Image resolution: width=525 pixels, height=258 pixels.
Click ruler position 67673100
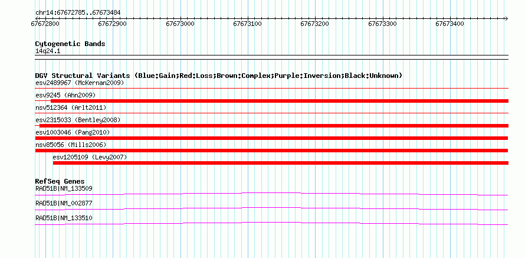[x=247, y=24]
